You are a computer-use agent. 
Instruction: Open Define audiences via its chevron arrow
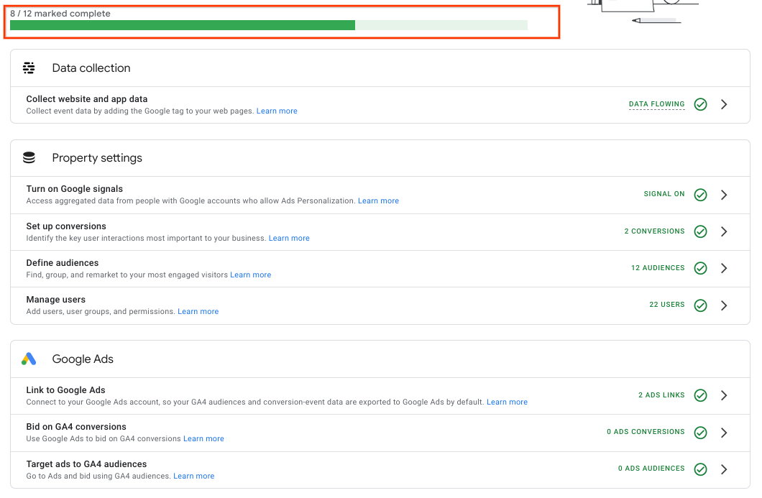724,268
